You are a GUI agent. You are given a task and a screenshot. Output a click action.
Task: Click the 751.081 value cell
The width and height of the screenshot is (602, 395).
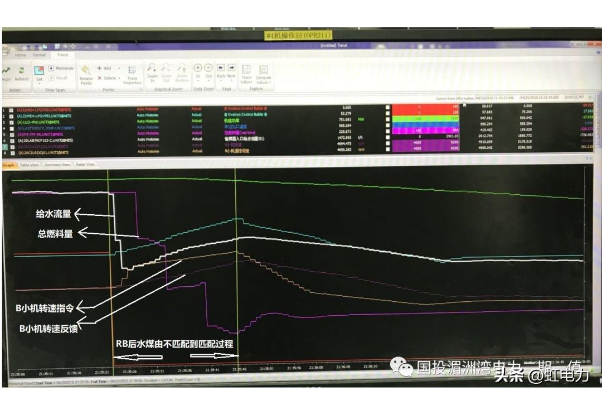[x=345, y=119]
